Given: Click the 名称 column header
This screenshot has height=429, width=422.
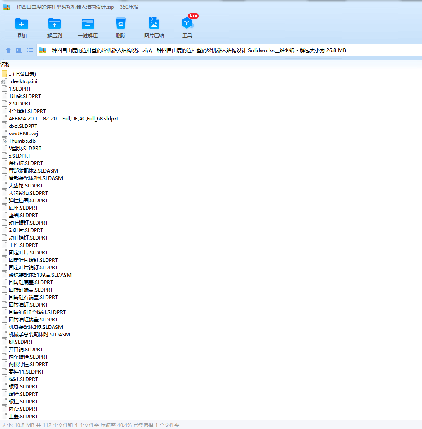Looking at the screenshot, I should tap(5, 65).
